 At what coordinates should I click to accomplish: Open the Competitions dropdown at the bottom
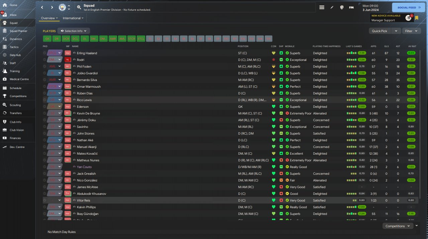tap(398, 226)
